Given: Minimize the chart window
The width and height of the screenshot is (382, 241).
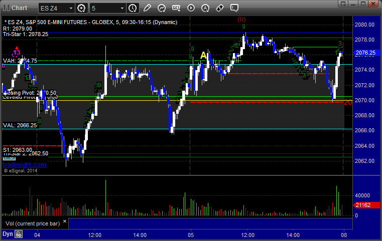Looking at the screenshot, I should point(353,4).
